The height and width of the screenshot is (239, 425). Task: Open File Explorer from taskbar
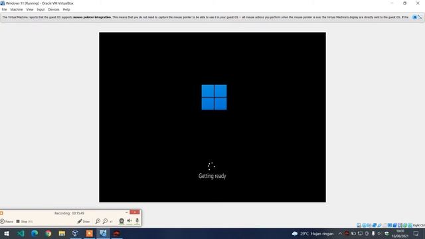(62, 233)
